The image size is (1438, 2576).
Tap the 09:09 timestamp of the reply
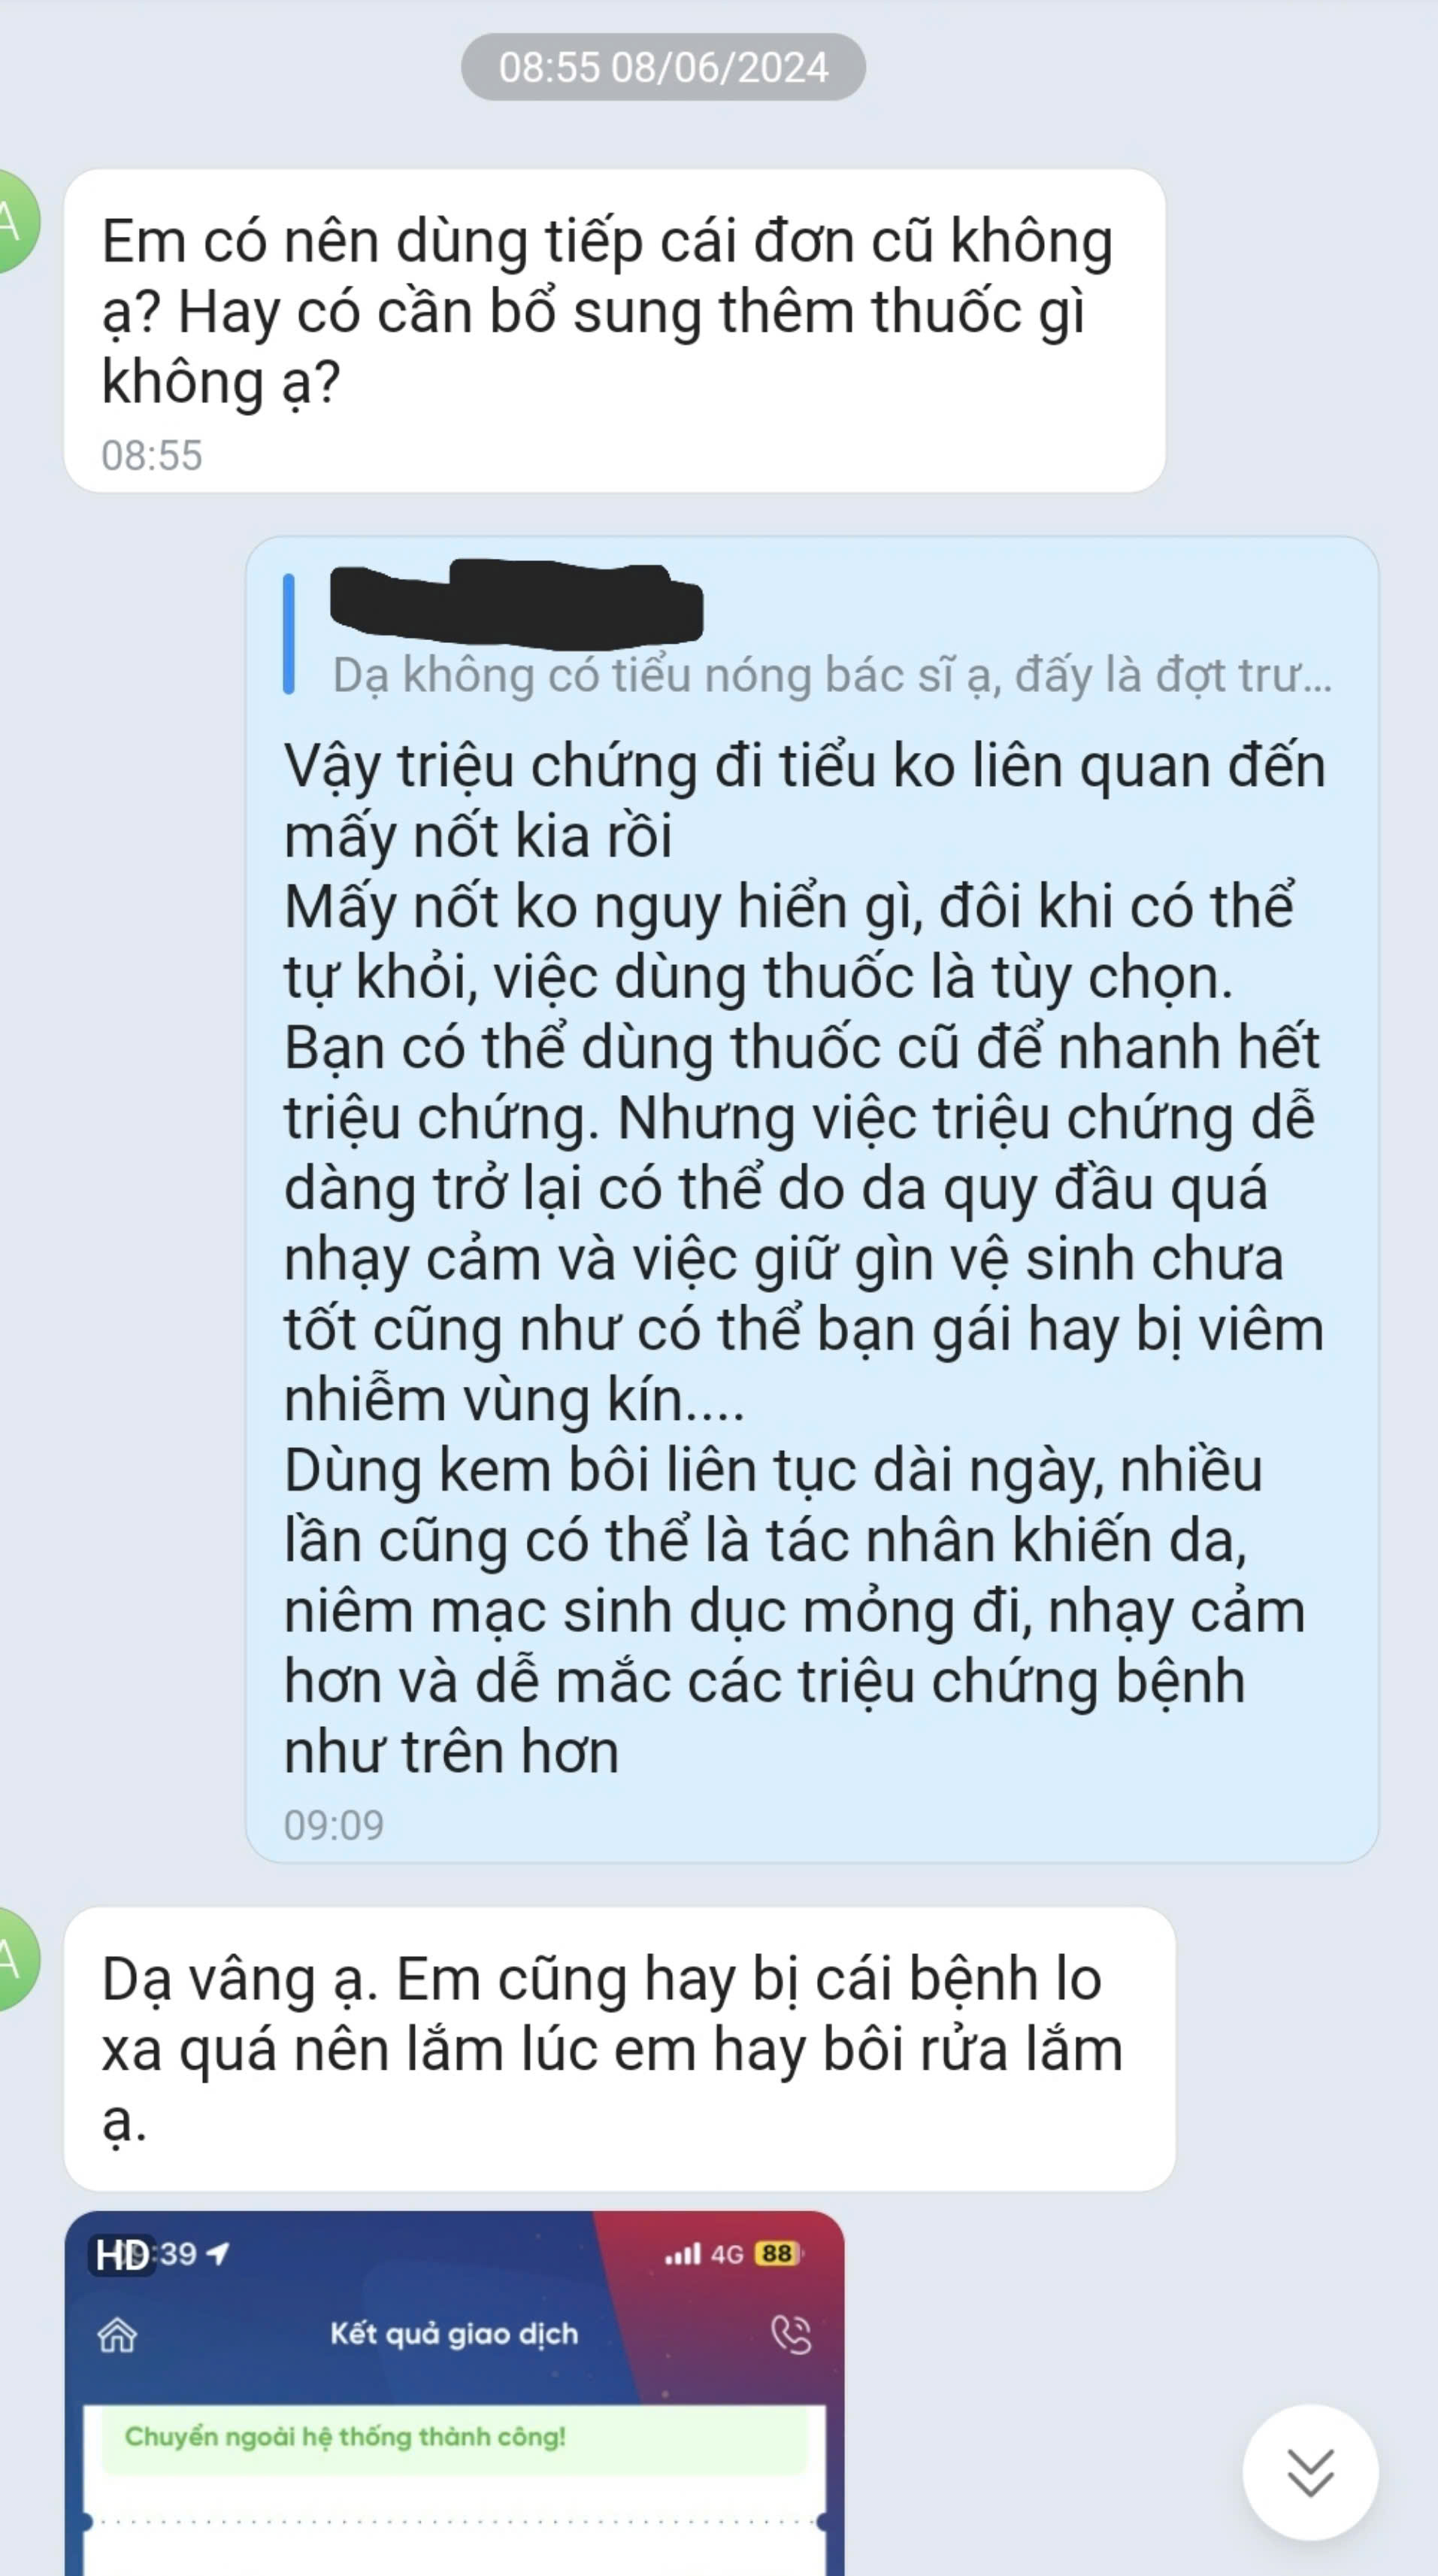(x=334, y=1825)
